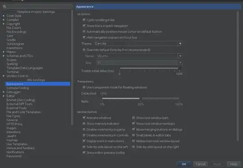Click the Appearance panel vertical scrollbar
Viewport: 243px width, 168px height.
pyautogui.click(x=238, y=76)
